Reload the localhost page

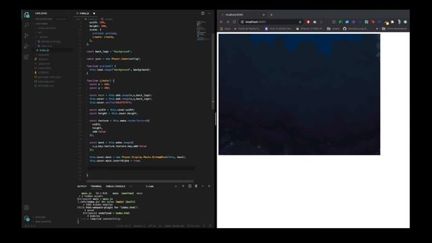click(x=234, y=22)
